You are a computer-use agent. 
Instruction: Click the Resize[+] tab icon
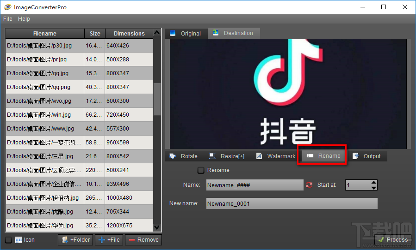coord(212,156)
